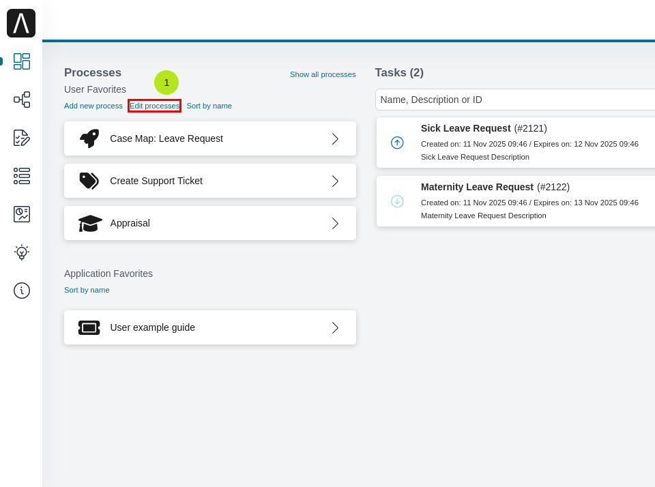
Task: Expand the Case Map: Leave Request chevron
Action: pyautogui.click(x=335, y=138)
